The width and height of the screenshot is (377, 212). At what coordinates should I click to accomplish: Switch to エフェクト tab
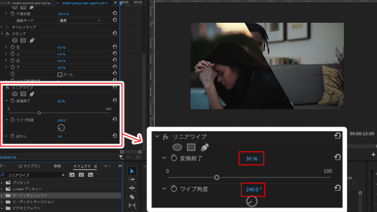tap(82, 166)
